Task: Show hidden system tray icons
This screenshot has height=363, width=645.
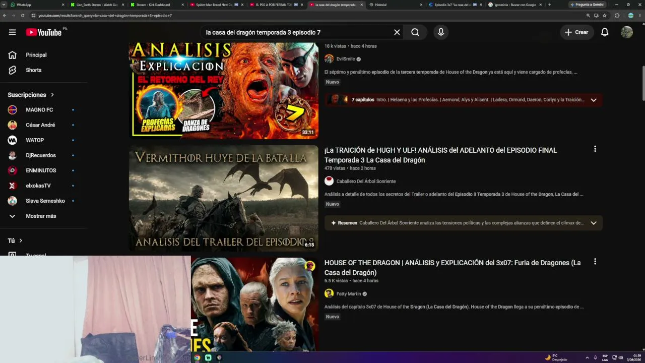Action: coord(587,357)
